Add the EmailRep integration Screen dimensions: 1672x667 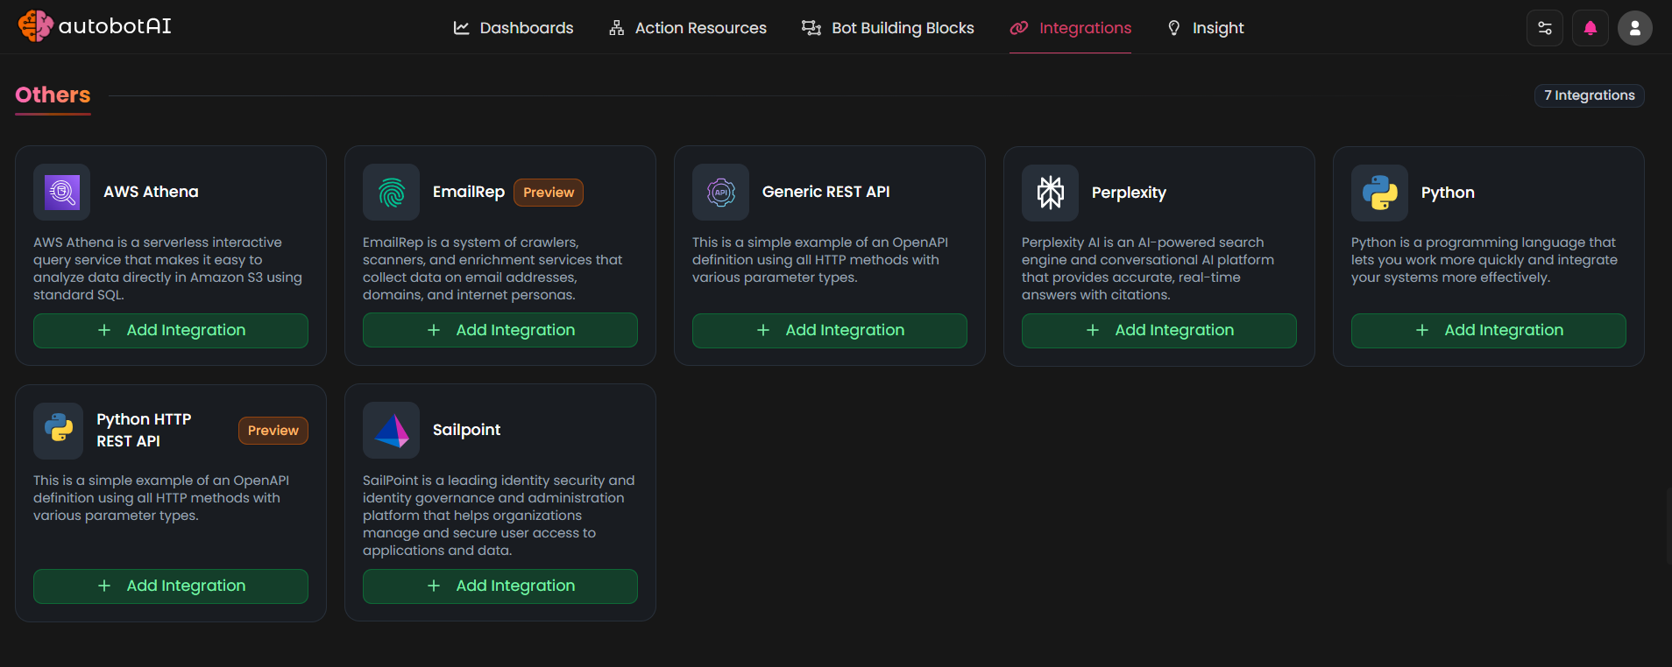(x=500, y=330)
